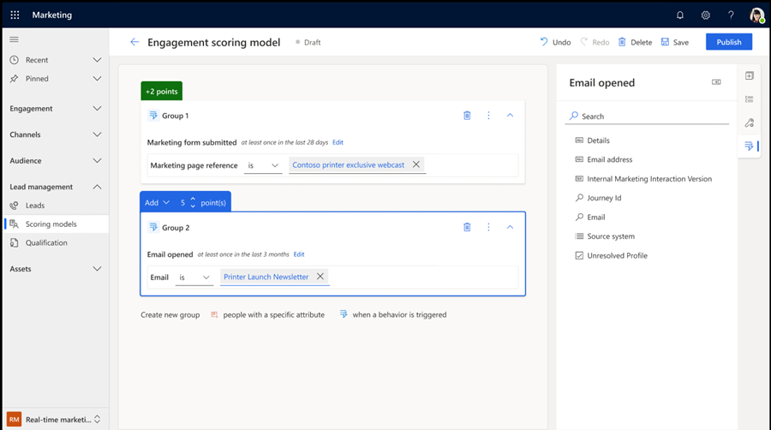Click the Redo command
This screenshot has width=771, height=430.
[595, 42]
